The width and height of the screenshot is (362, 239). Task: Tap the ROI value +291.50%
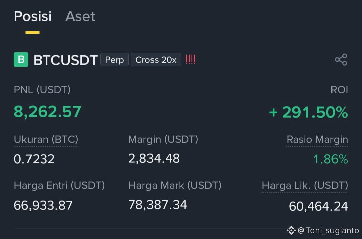(308, 112)
